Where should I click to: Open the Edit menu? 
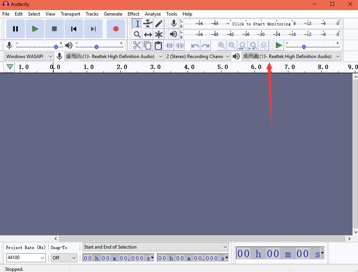point(19,14)
